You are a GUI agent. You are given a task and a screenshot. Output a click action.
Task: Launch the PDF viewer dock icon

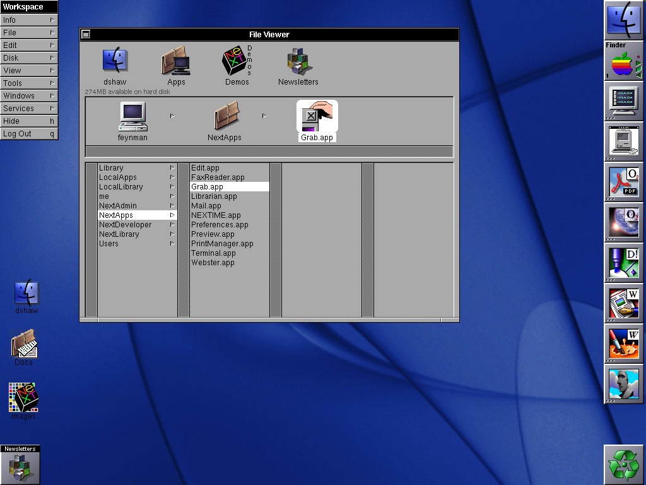point(624,181)
